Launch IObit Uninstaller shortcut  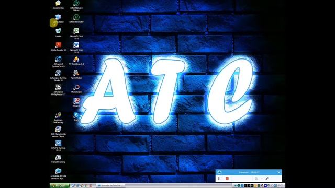coord(76,19)
